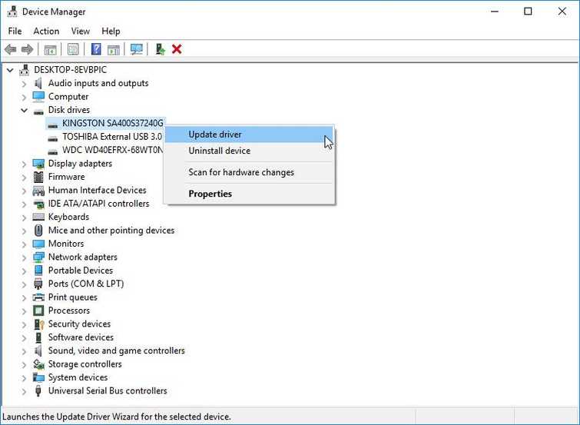Click the Properties sheet toolbar icon

[x=73, y=49]
